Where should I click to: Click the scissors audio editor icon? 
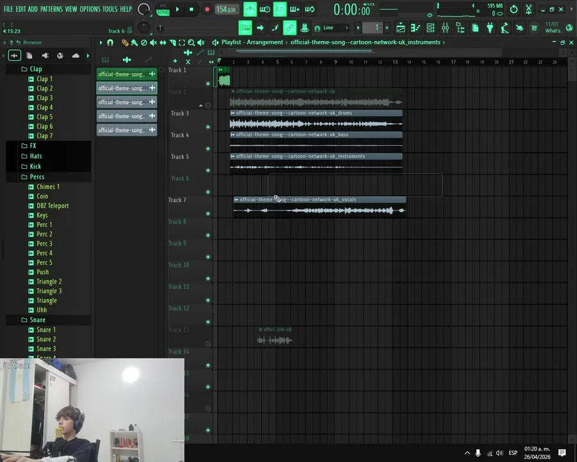click(x=528, y=9)
